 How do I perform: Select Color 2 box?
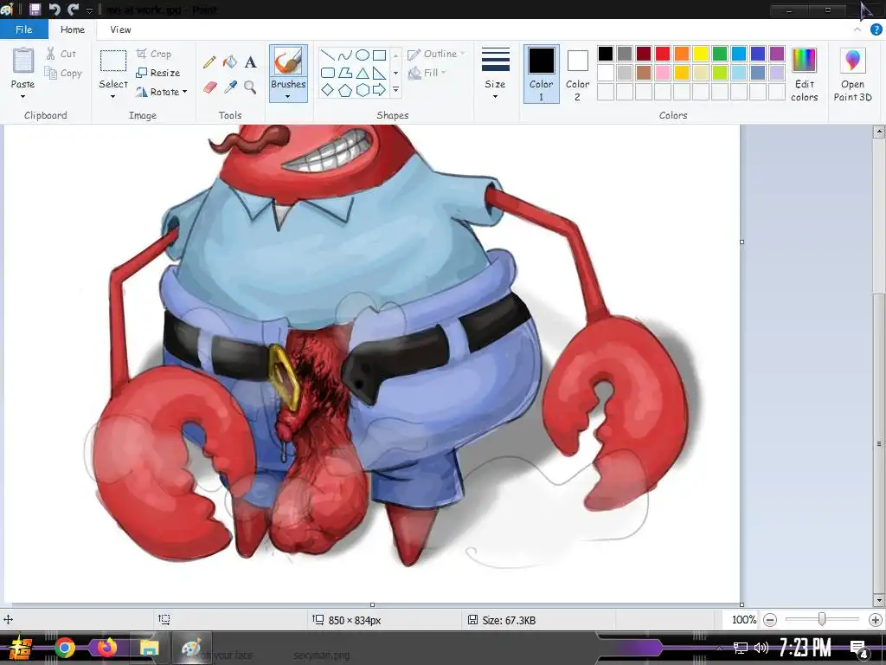tap(577, 74)
